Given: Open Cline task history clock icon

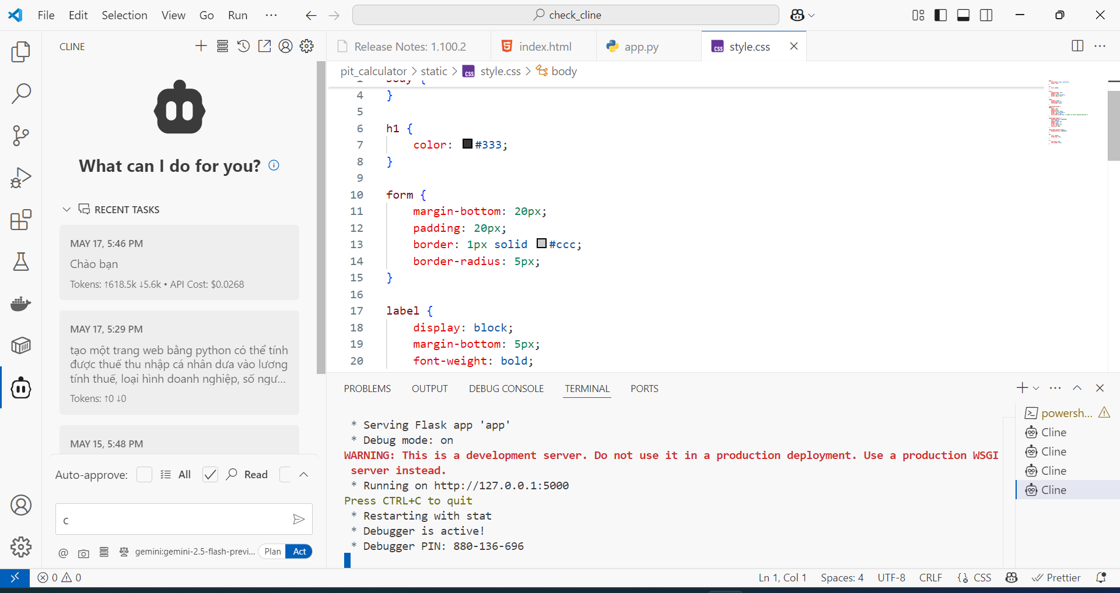Looking at the screenshot, I should click(243, 46).
